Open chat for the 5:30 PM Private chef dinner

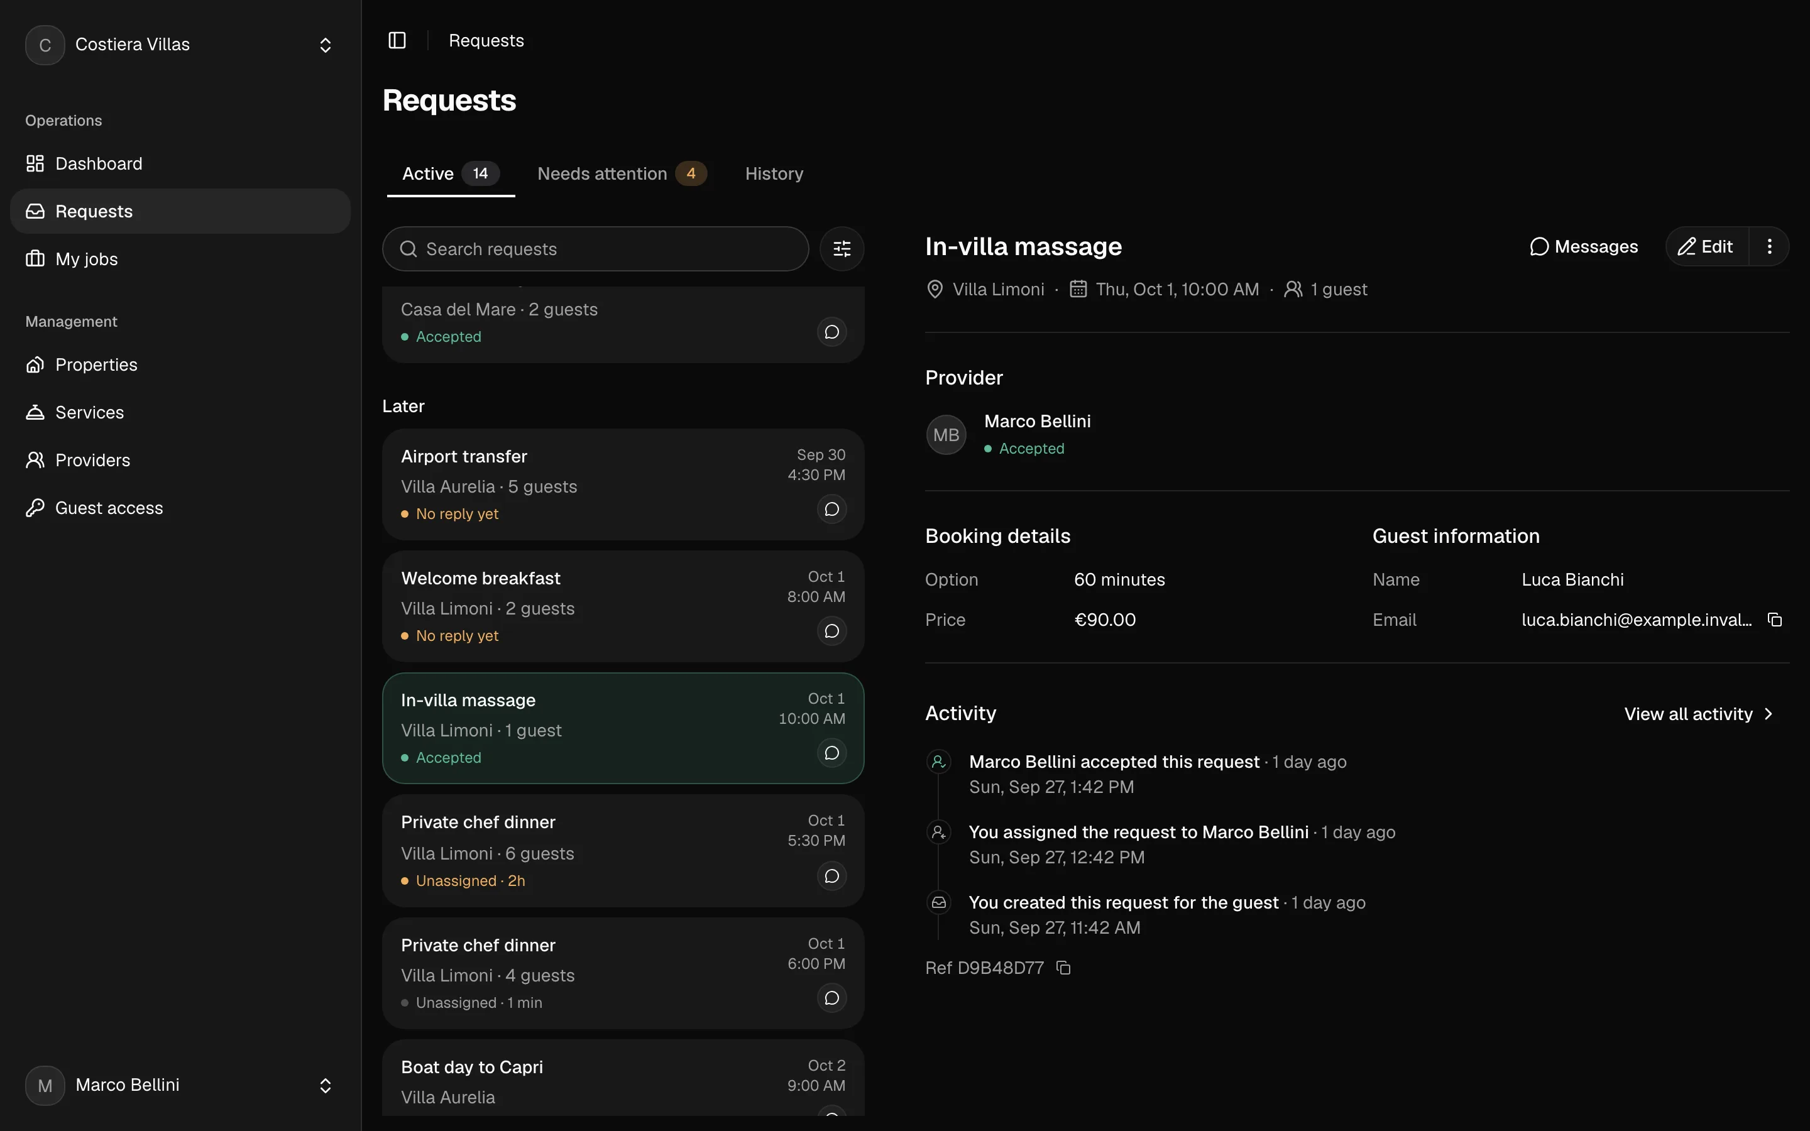(831, 876)
